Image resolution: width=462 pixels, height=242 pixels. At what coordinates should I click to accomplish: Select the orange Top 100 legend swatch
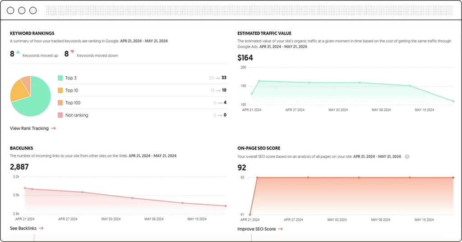(60, 103)
